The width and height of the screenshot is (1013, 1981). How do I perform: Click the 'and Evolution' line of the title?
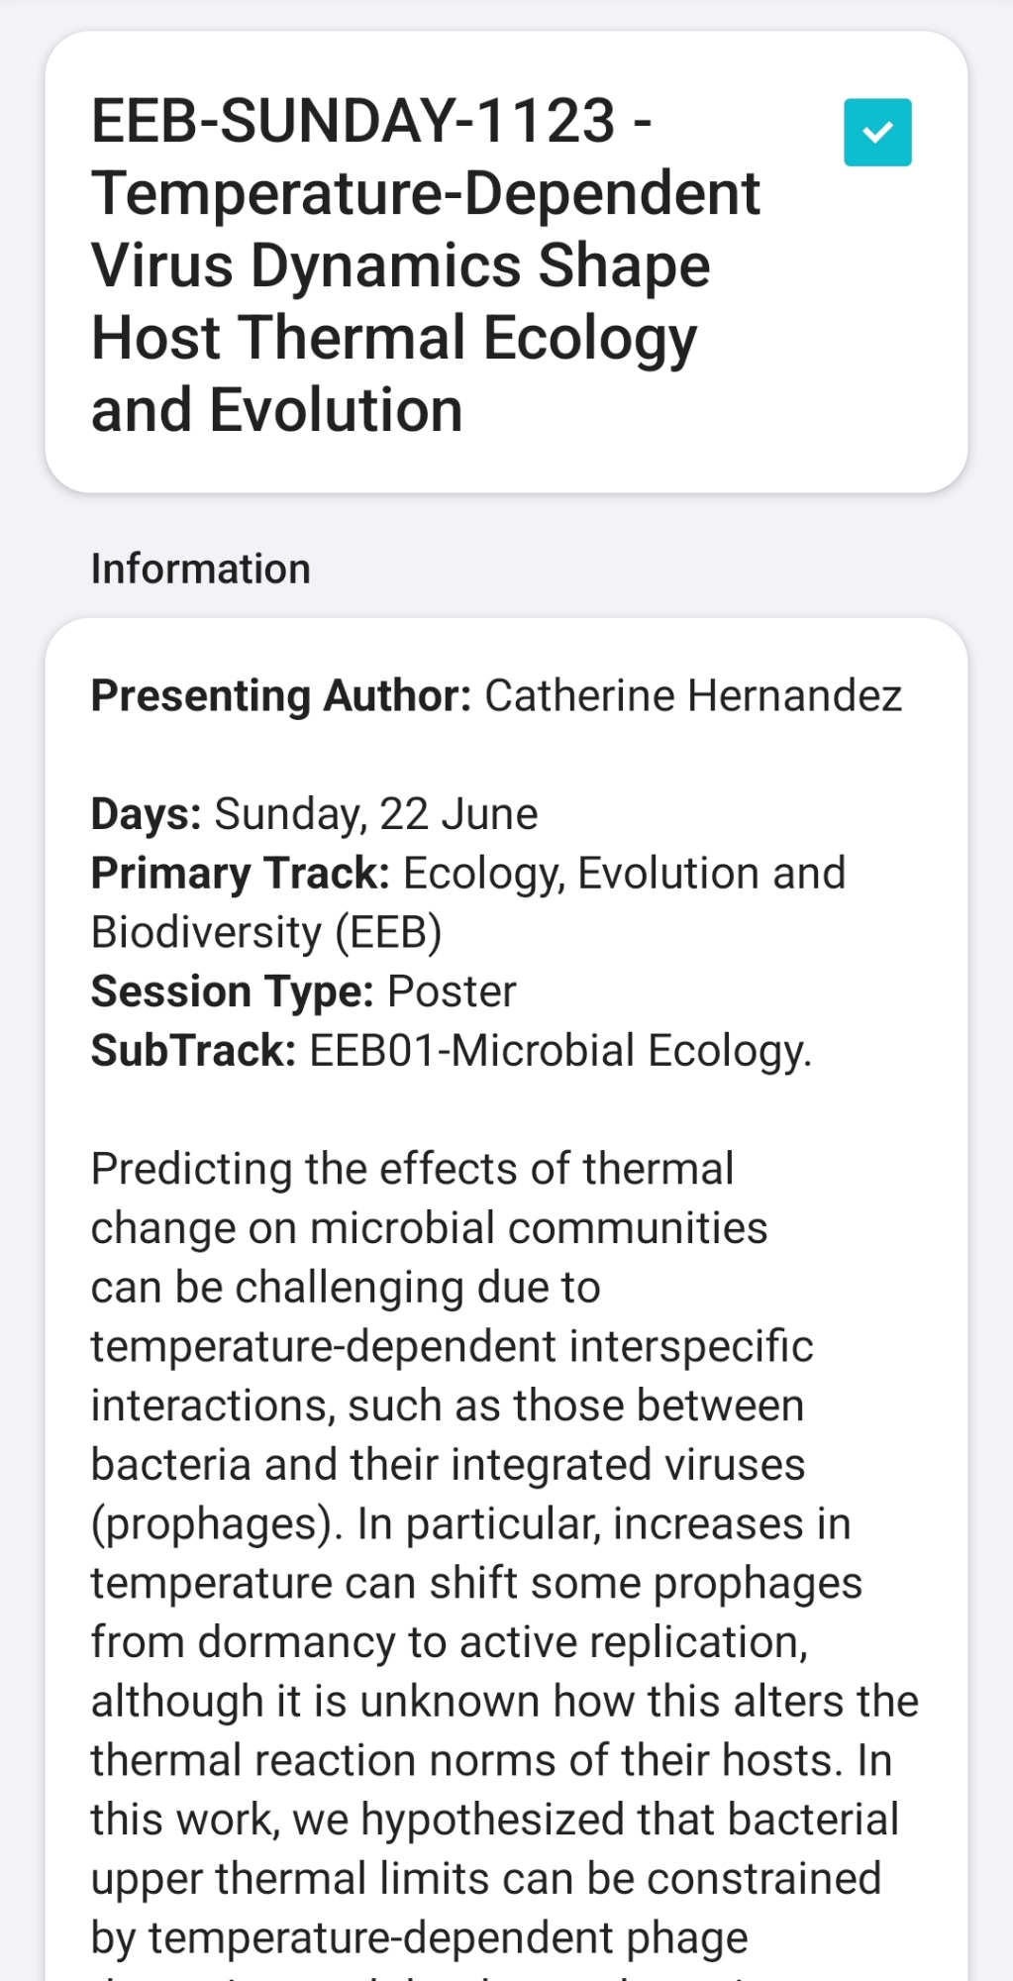[276, 410]
